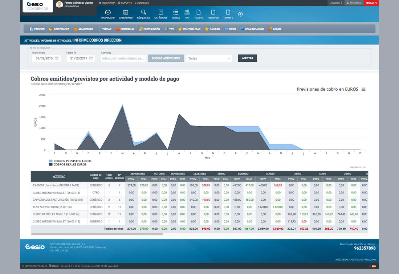This screenshot has height=274, width=399.
Task: Focus the Fecha inicio date field
Action: pyautogui.click(x=46, y=58)
